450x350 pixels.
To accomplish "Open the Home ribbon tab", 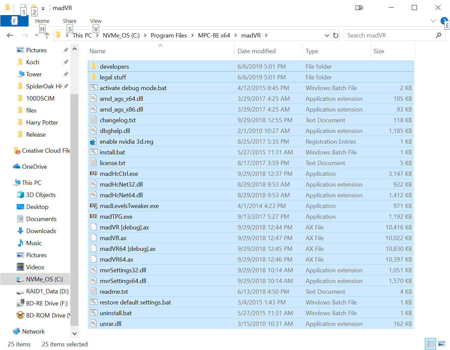I will point(42,21).
